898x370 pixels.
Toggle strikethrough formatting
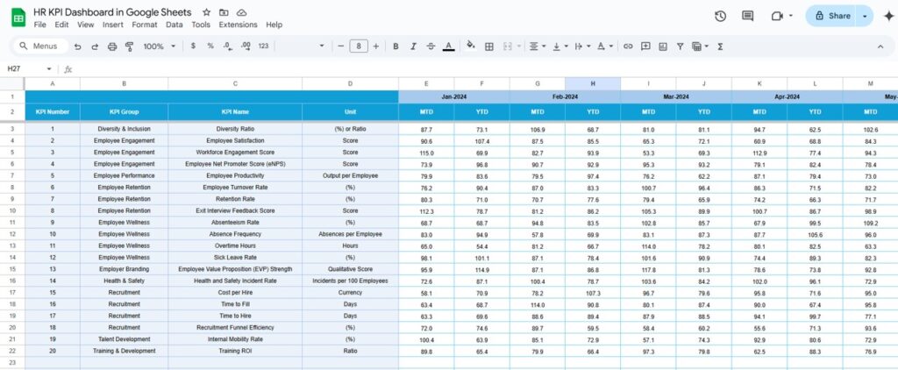pos(431,46)
